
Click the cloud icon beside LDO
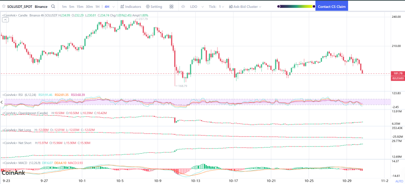click(183, 7)
